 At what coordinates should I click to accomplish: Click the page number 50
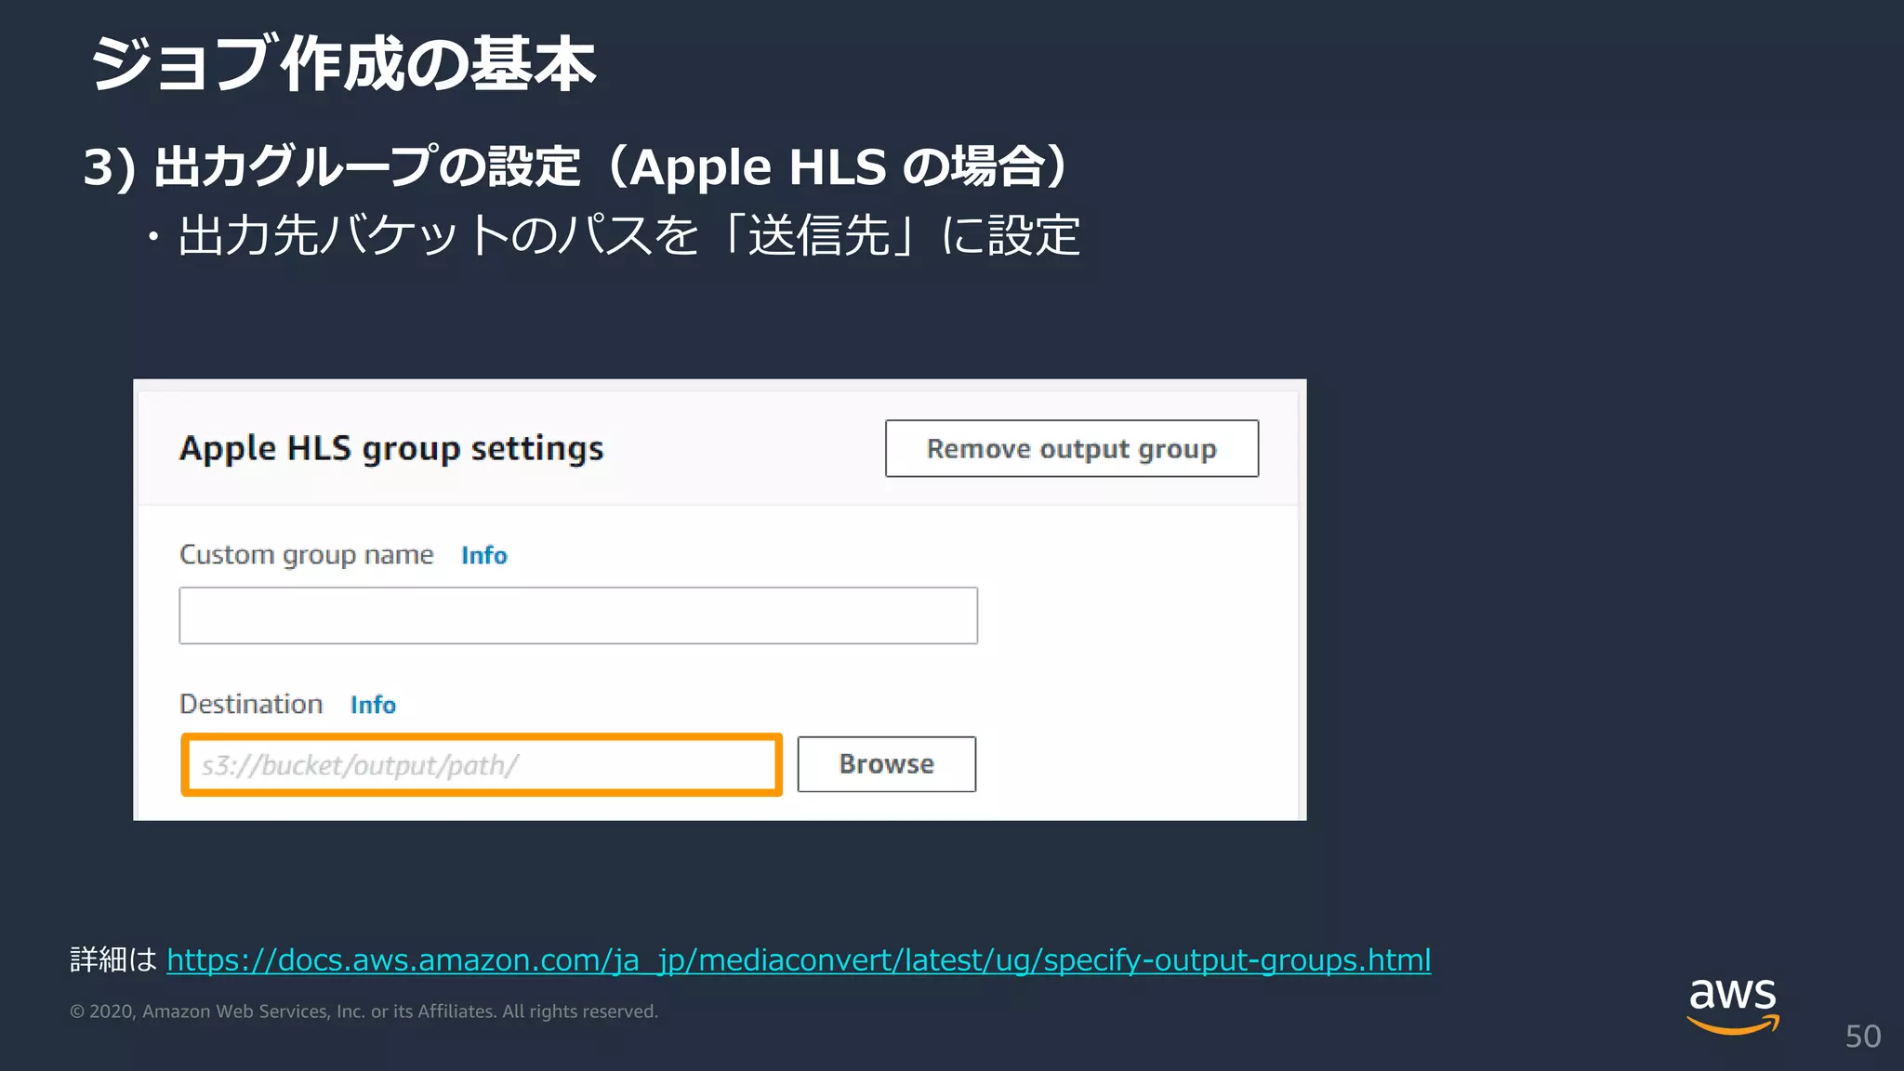click(x=1863, y=1036)
